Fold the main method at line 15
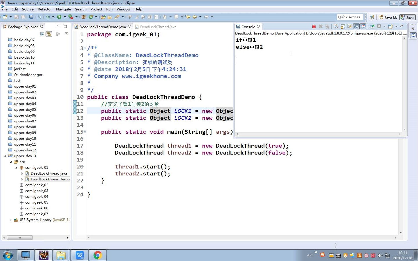 coord(85,132)
